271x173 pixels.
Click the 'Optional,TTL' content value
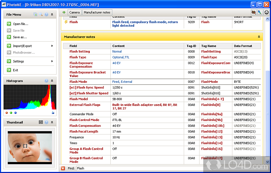121,57
